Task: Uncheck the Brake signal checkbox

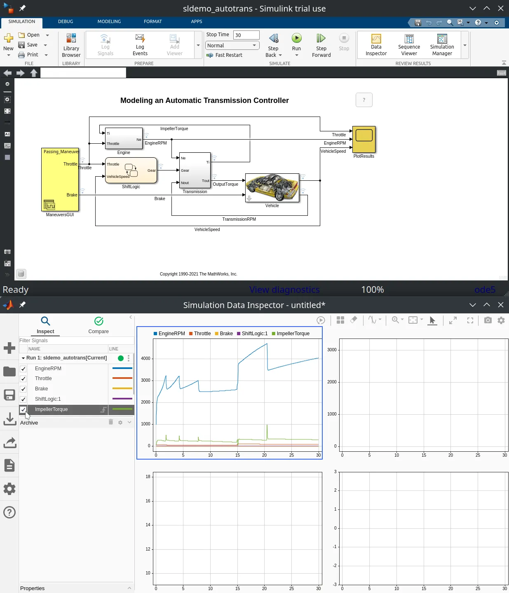Action: (x=23, y=389)
